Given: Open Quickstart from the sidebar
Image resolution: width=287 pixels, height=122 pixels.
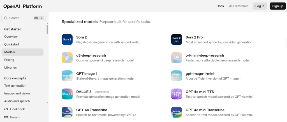Looking at the screenshot, I should coord(12,44).
